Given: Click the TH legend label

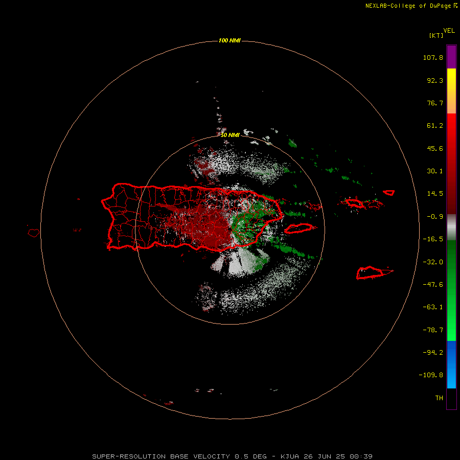Looking at the screenshot, I should click(x=439, y=398).
